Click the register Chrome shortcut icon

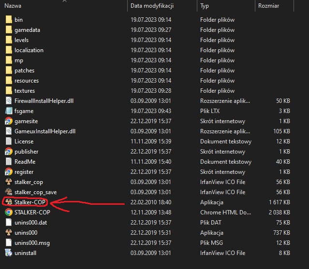click(x=9, y=172)
